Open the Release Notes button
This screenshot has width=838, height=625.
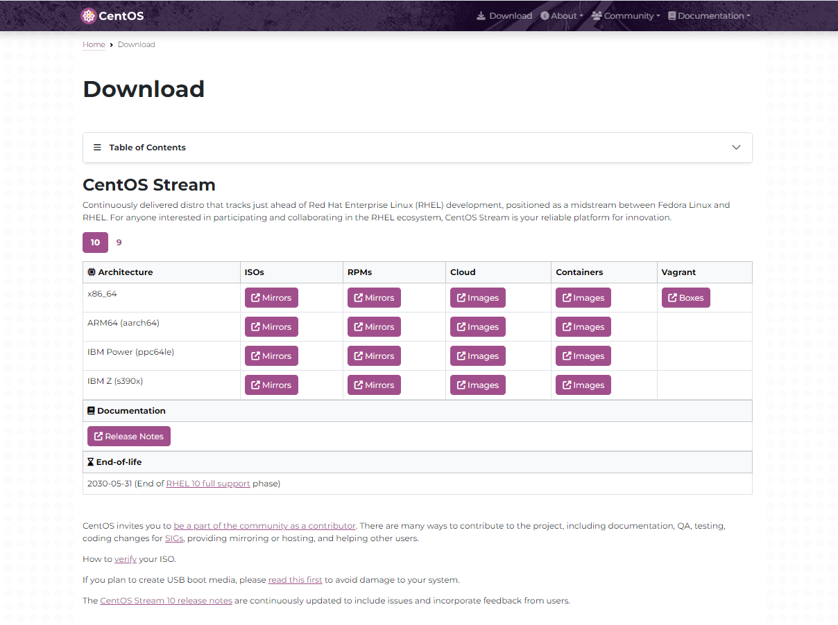click(x=129, y=437)
